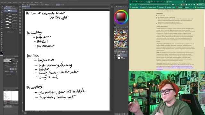Image resolution: width=205 pixels, height=115 pixels.
Task: Select the Auto select wand tool
Action: pyautogui.click(x=2, y=18)
